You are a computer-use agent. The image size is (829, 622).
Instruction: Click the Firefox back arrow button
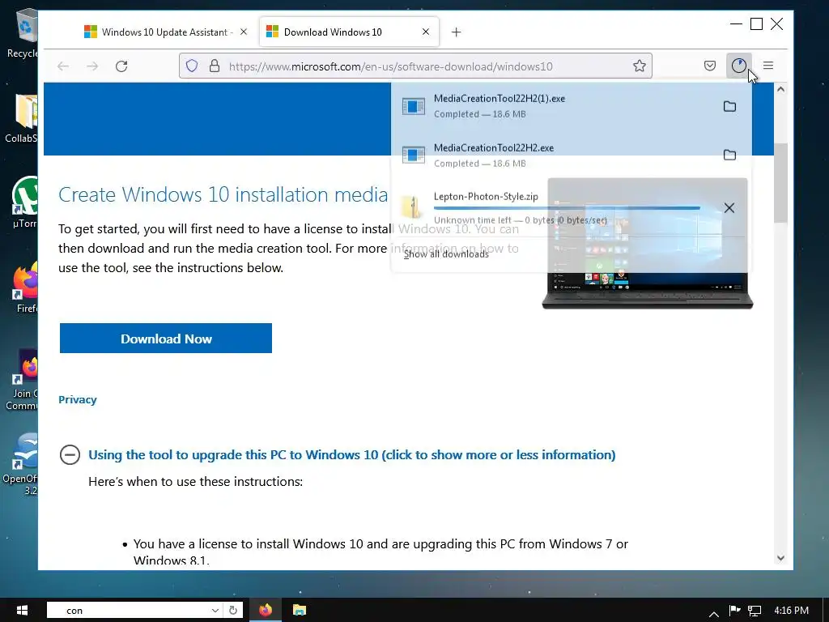pyautogui.click(x=63, y=66)
